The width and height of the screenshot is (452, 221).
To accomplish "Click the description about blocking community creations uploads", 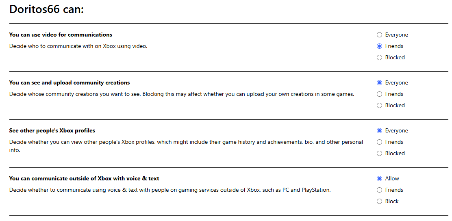I will click(182, 94).
